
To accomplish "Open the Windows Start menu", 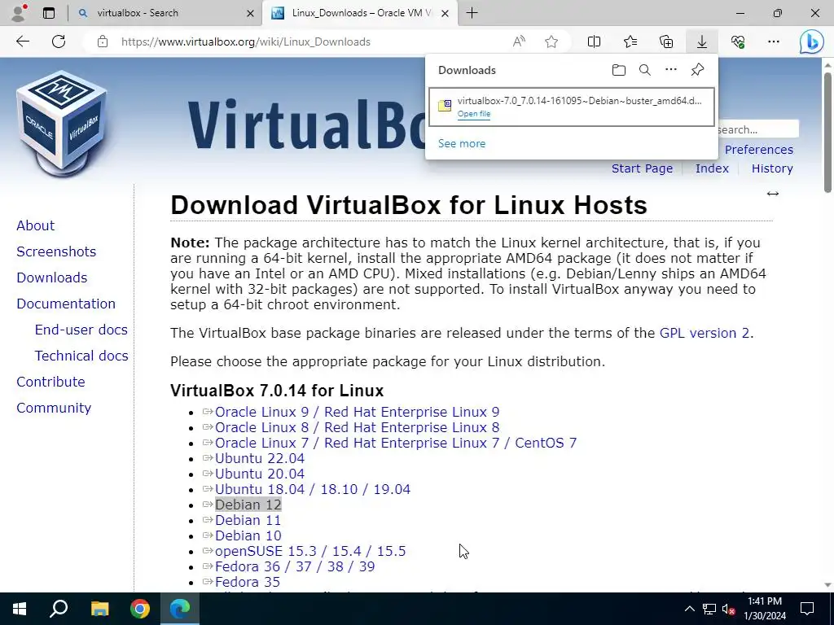I will tap(20, 609).
